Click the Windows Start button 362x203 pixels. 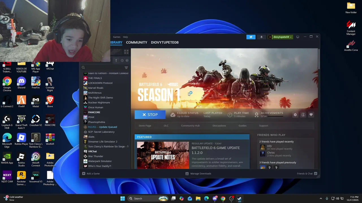coord(122,198)
